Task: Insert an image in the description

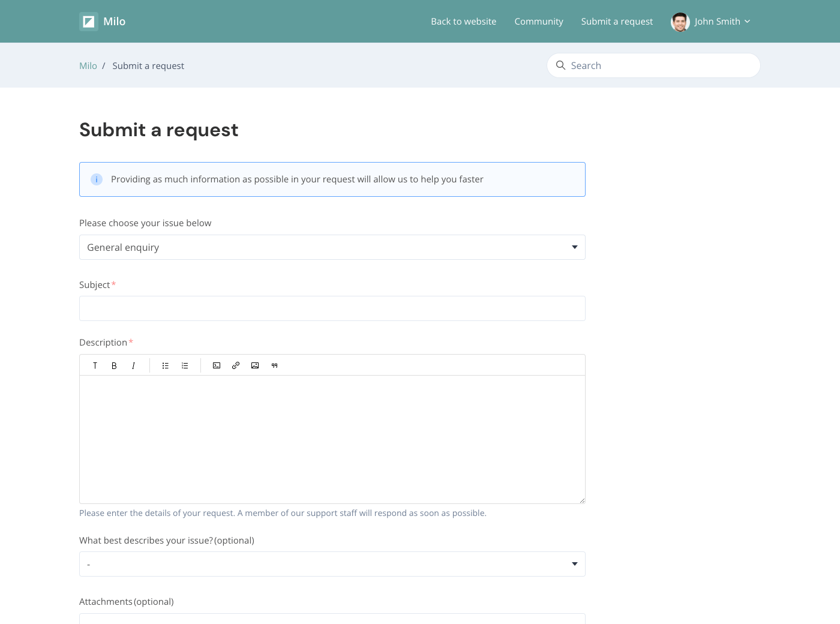Action: click(255, 365)
